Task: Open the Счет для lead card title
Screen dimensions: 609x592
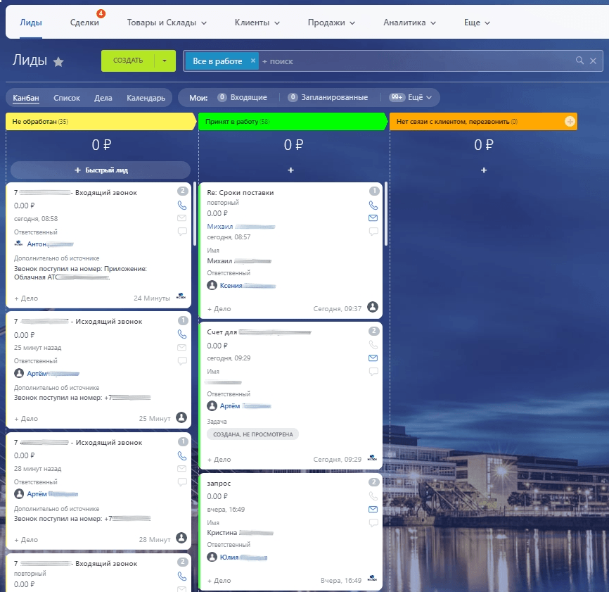Action: click(259, 332)
